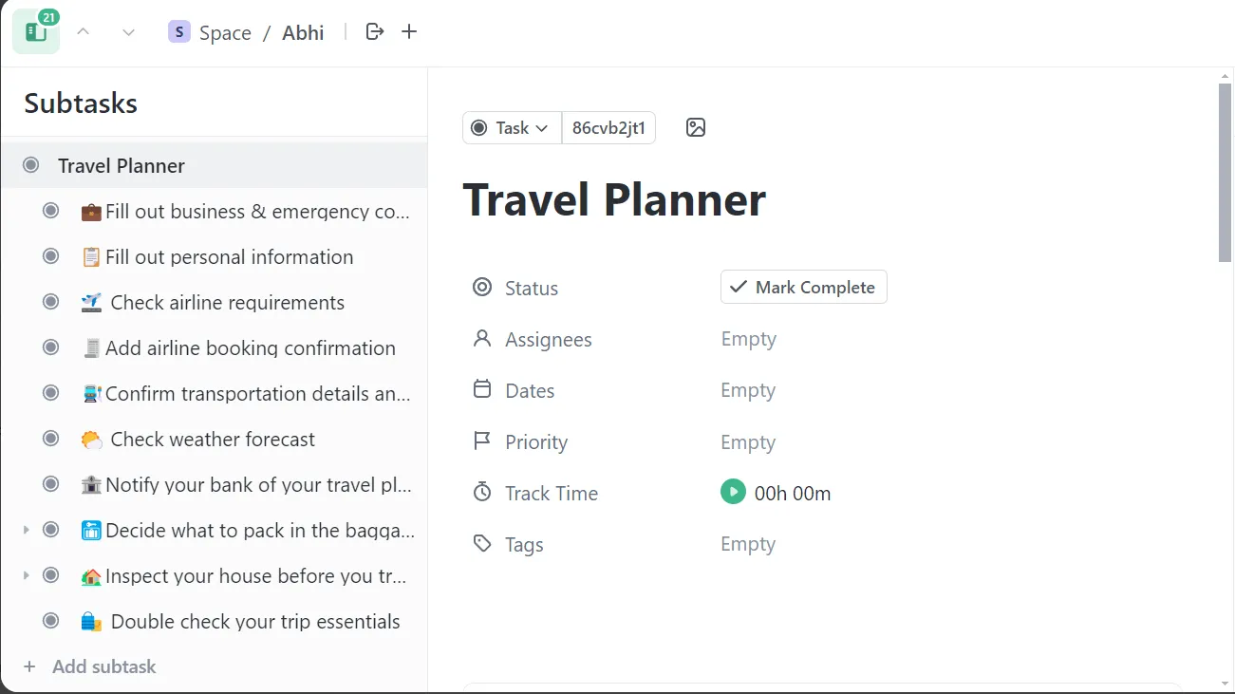Viewport: 1235px width, 694px height.
Task: Open Priority Empty field
Action: click(749, 441)
